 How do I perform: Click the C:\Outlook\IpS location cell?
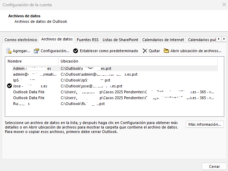pyautogui.click(x=85, y=80)
